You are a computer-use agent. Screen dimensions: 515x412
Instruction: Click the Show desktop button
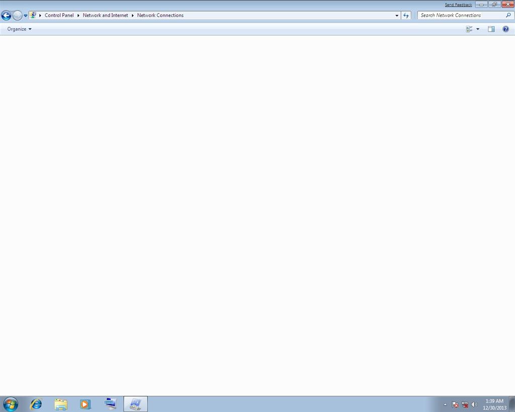511,404
